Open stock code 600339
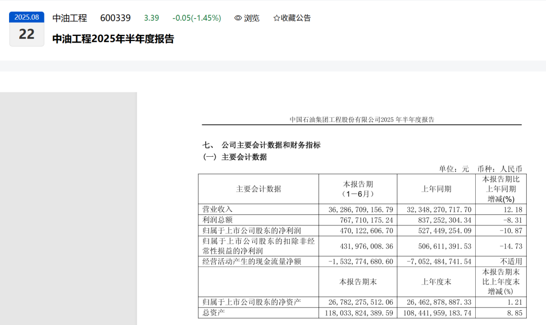Viewport: 546px width, 325px height. coord(115,18)
